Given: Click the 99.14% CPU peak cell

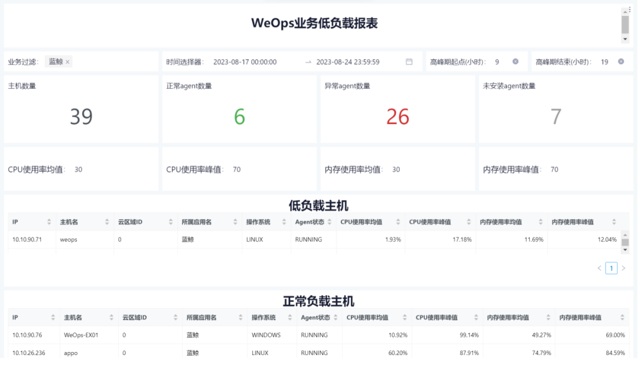Looking at the screenshot, I should click(469, 335).
